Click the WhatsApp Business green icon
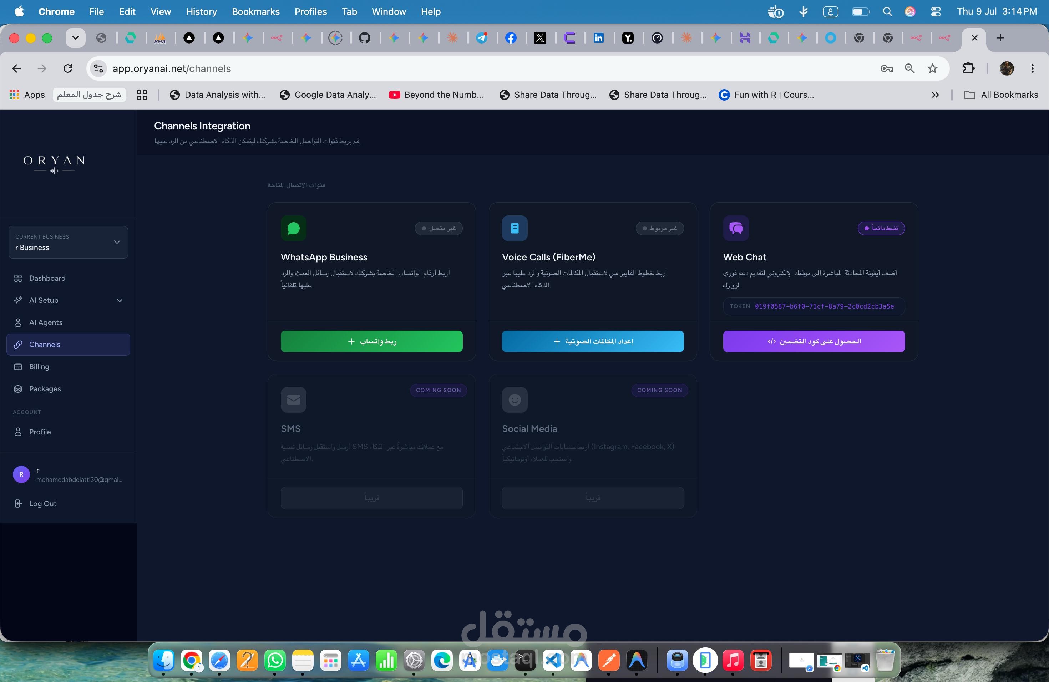This screenshot has width=1049, height=682. [294, 228]
